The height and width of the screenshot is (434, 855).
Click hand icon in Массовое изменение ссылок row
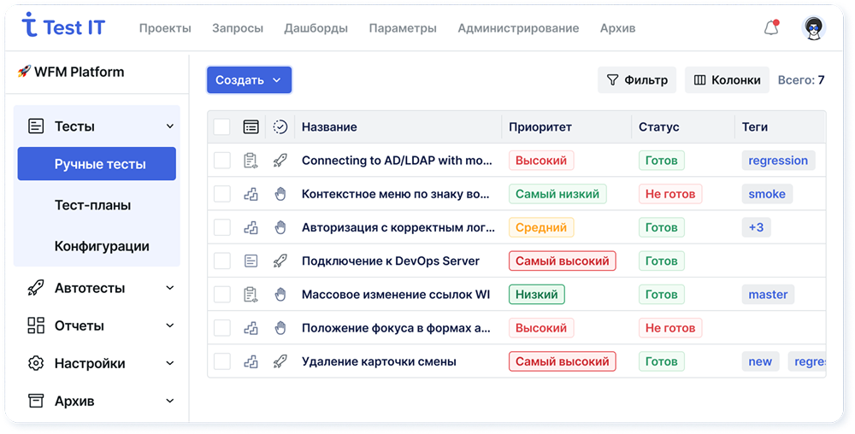(280, 294)
